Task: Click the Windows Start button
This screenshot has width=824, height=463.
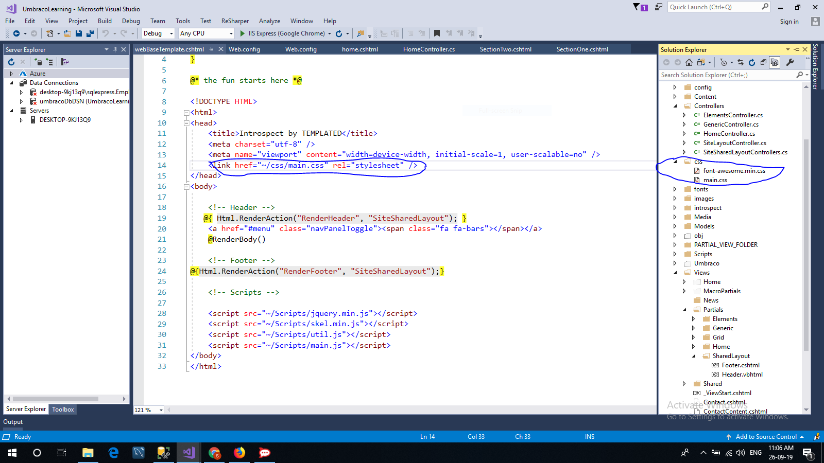Action: tap(12, 453)
